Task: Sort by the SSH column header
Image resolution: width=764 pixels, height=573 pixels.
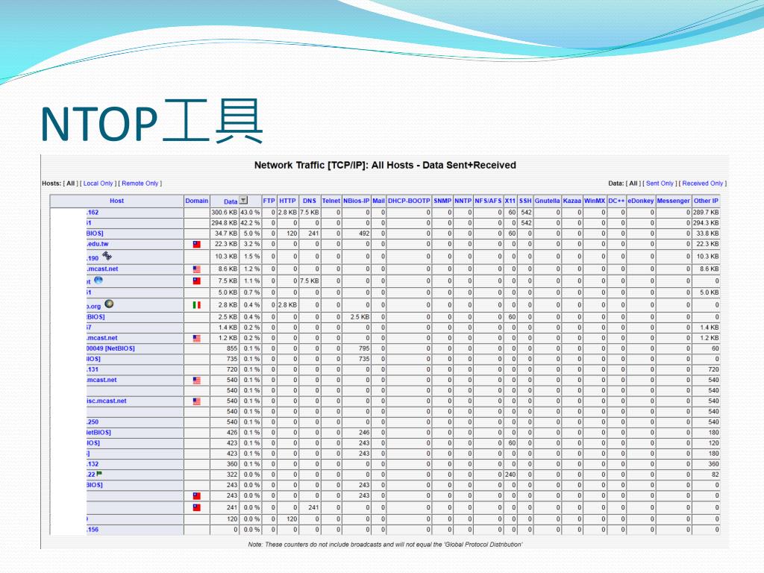Action: point(525,201)
